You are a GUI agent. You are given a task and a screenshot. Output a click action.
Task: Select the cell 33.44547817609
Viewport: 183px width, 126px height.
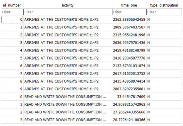(129, 97)
